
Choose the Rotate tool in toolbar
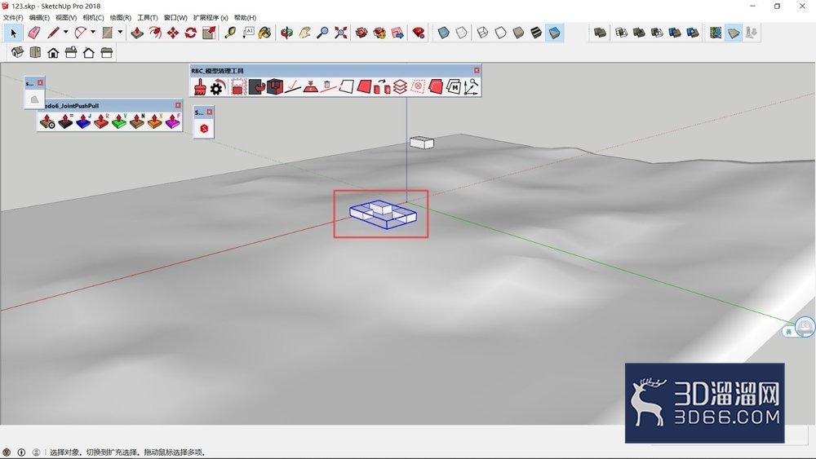tap(190, 33)
